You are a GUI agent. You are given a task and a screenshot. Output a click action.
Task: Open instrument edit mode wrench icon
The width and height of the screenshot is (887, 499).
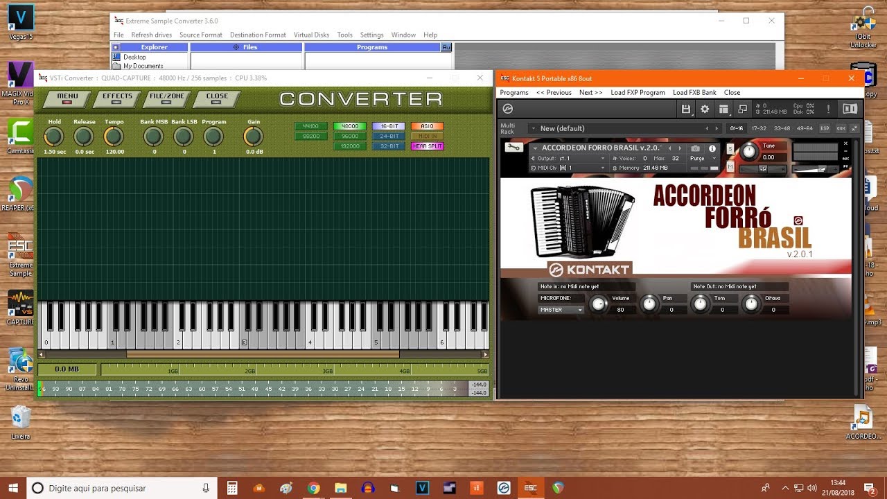(x=513, y=148)
